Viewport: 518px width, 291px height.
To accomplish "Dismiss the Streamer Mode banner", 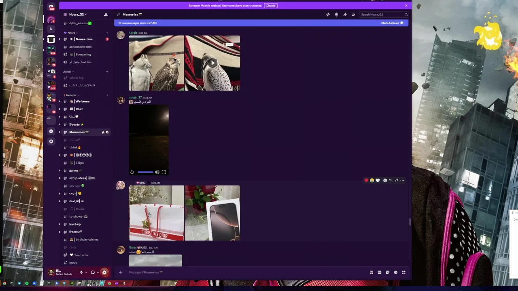I will click(406, 6).
